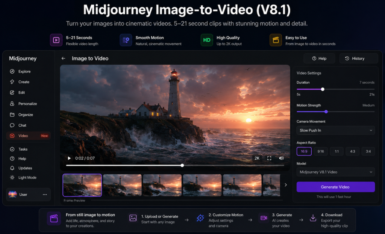Click the Easy to Use clapperboard icon
Screen dimensions: 385x234
(x=276, y=40)
